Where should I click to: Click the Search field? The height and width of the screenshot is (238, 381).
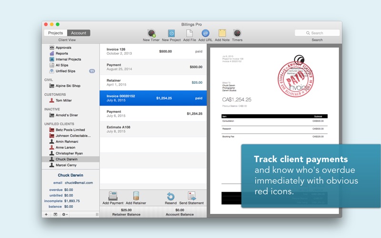317,33
